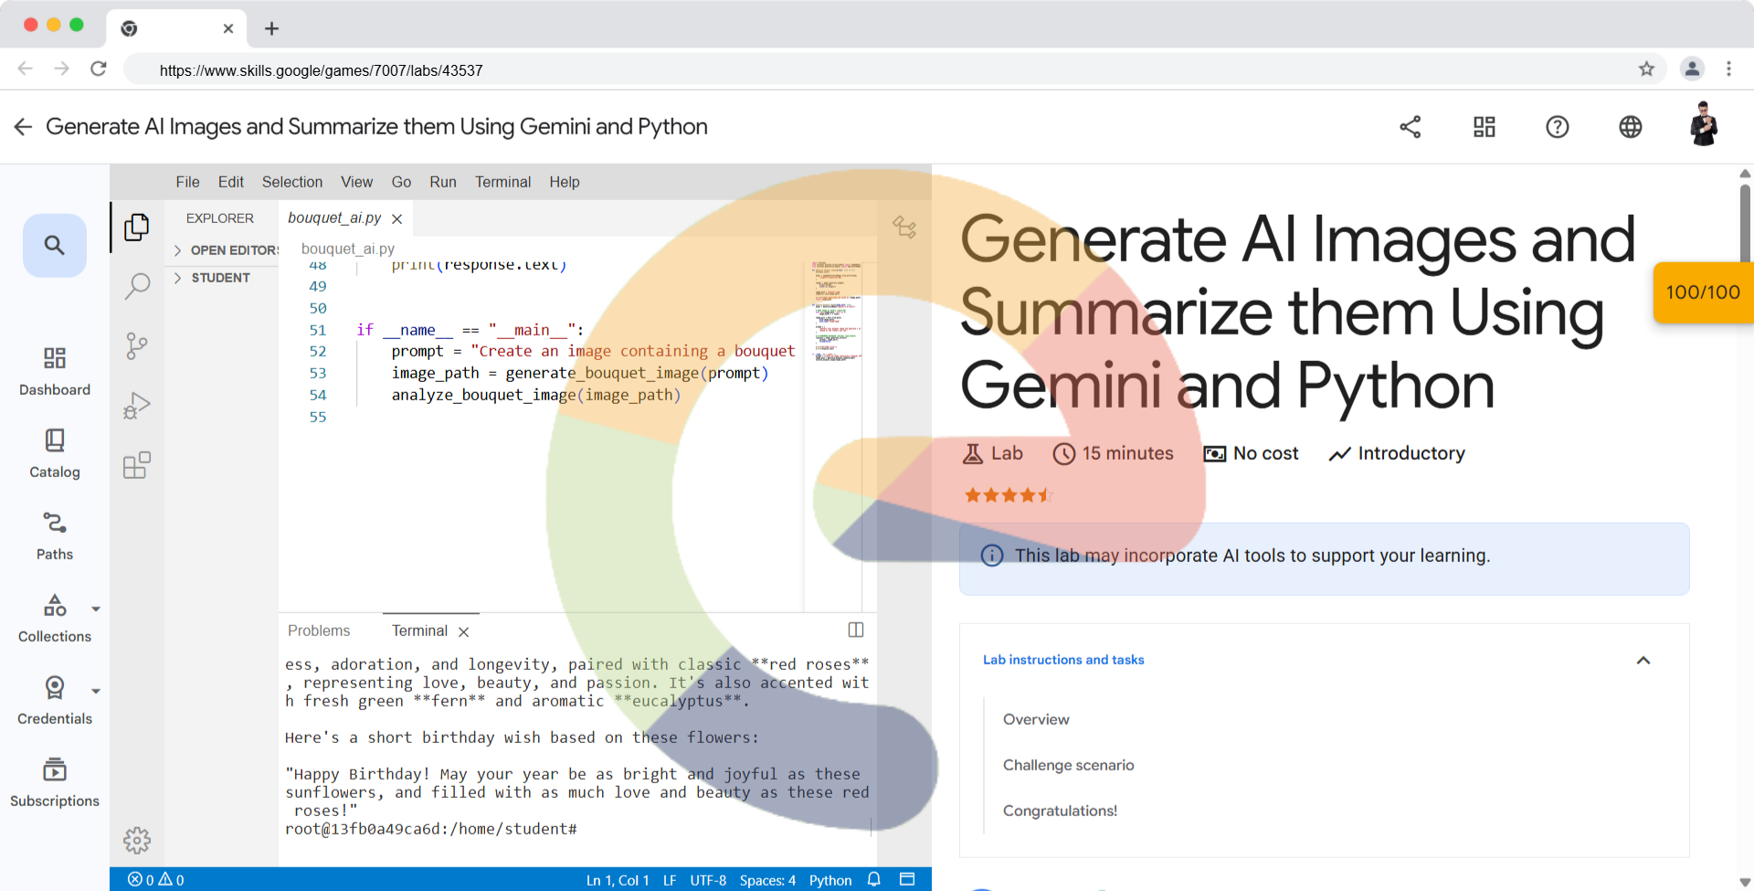Open the Search view in editor activity bar

[x=137, y=286]
